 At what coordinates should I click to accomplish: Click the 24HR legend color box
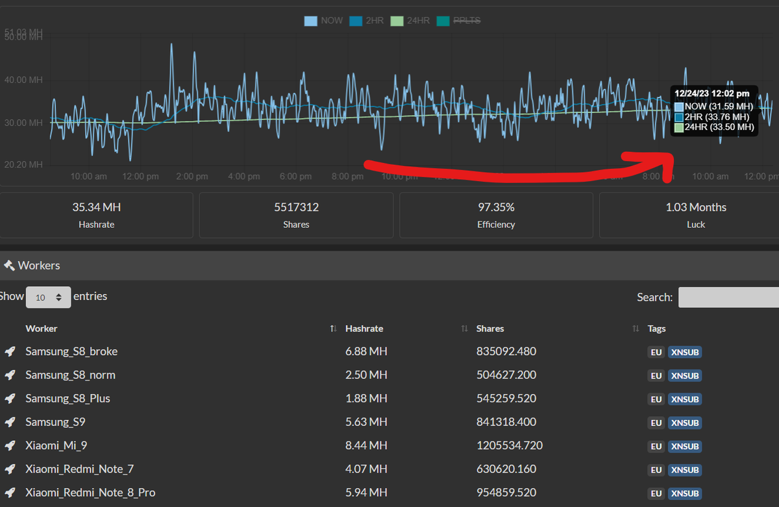pos(397,21)
